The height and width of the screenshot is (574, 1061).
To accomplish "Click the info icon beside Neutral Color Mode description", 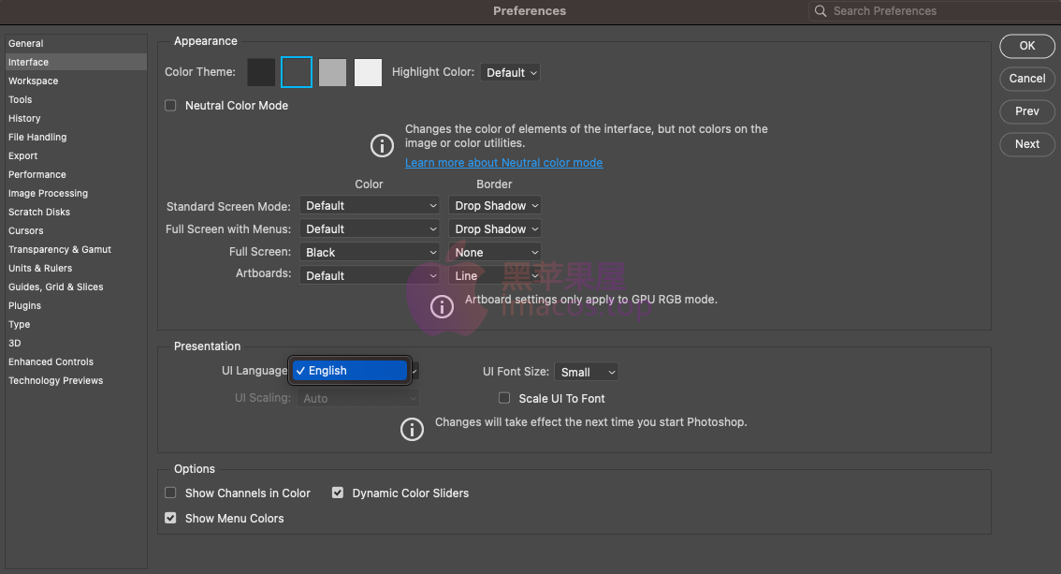I will 382,146.
